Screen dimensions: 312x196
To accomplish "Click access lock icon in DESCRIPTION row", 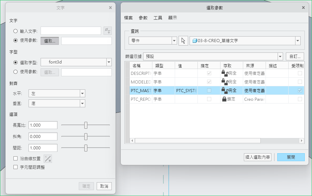I will (x=224, y=73).
